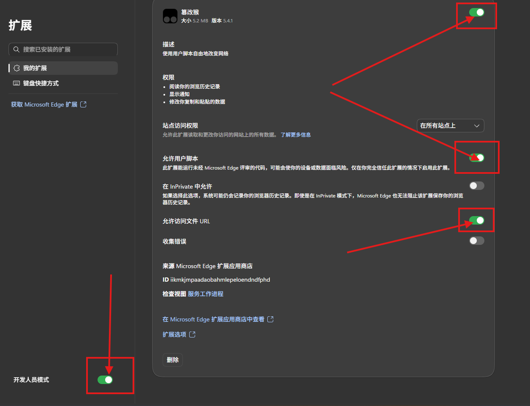Click the 扩展 page title

coord(20,25)
